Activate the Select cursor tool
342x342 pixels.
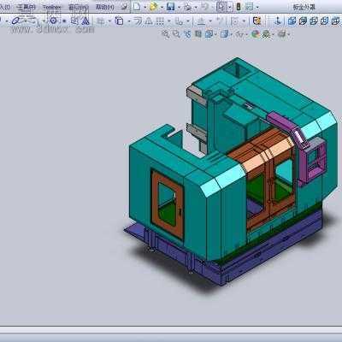221,6
